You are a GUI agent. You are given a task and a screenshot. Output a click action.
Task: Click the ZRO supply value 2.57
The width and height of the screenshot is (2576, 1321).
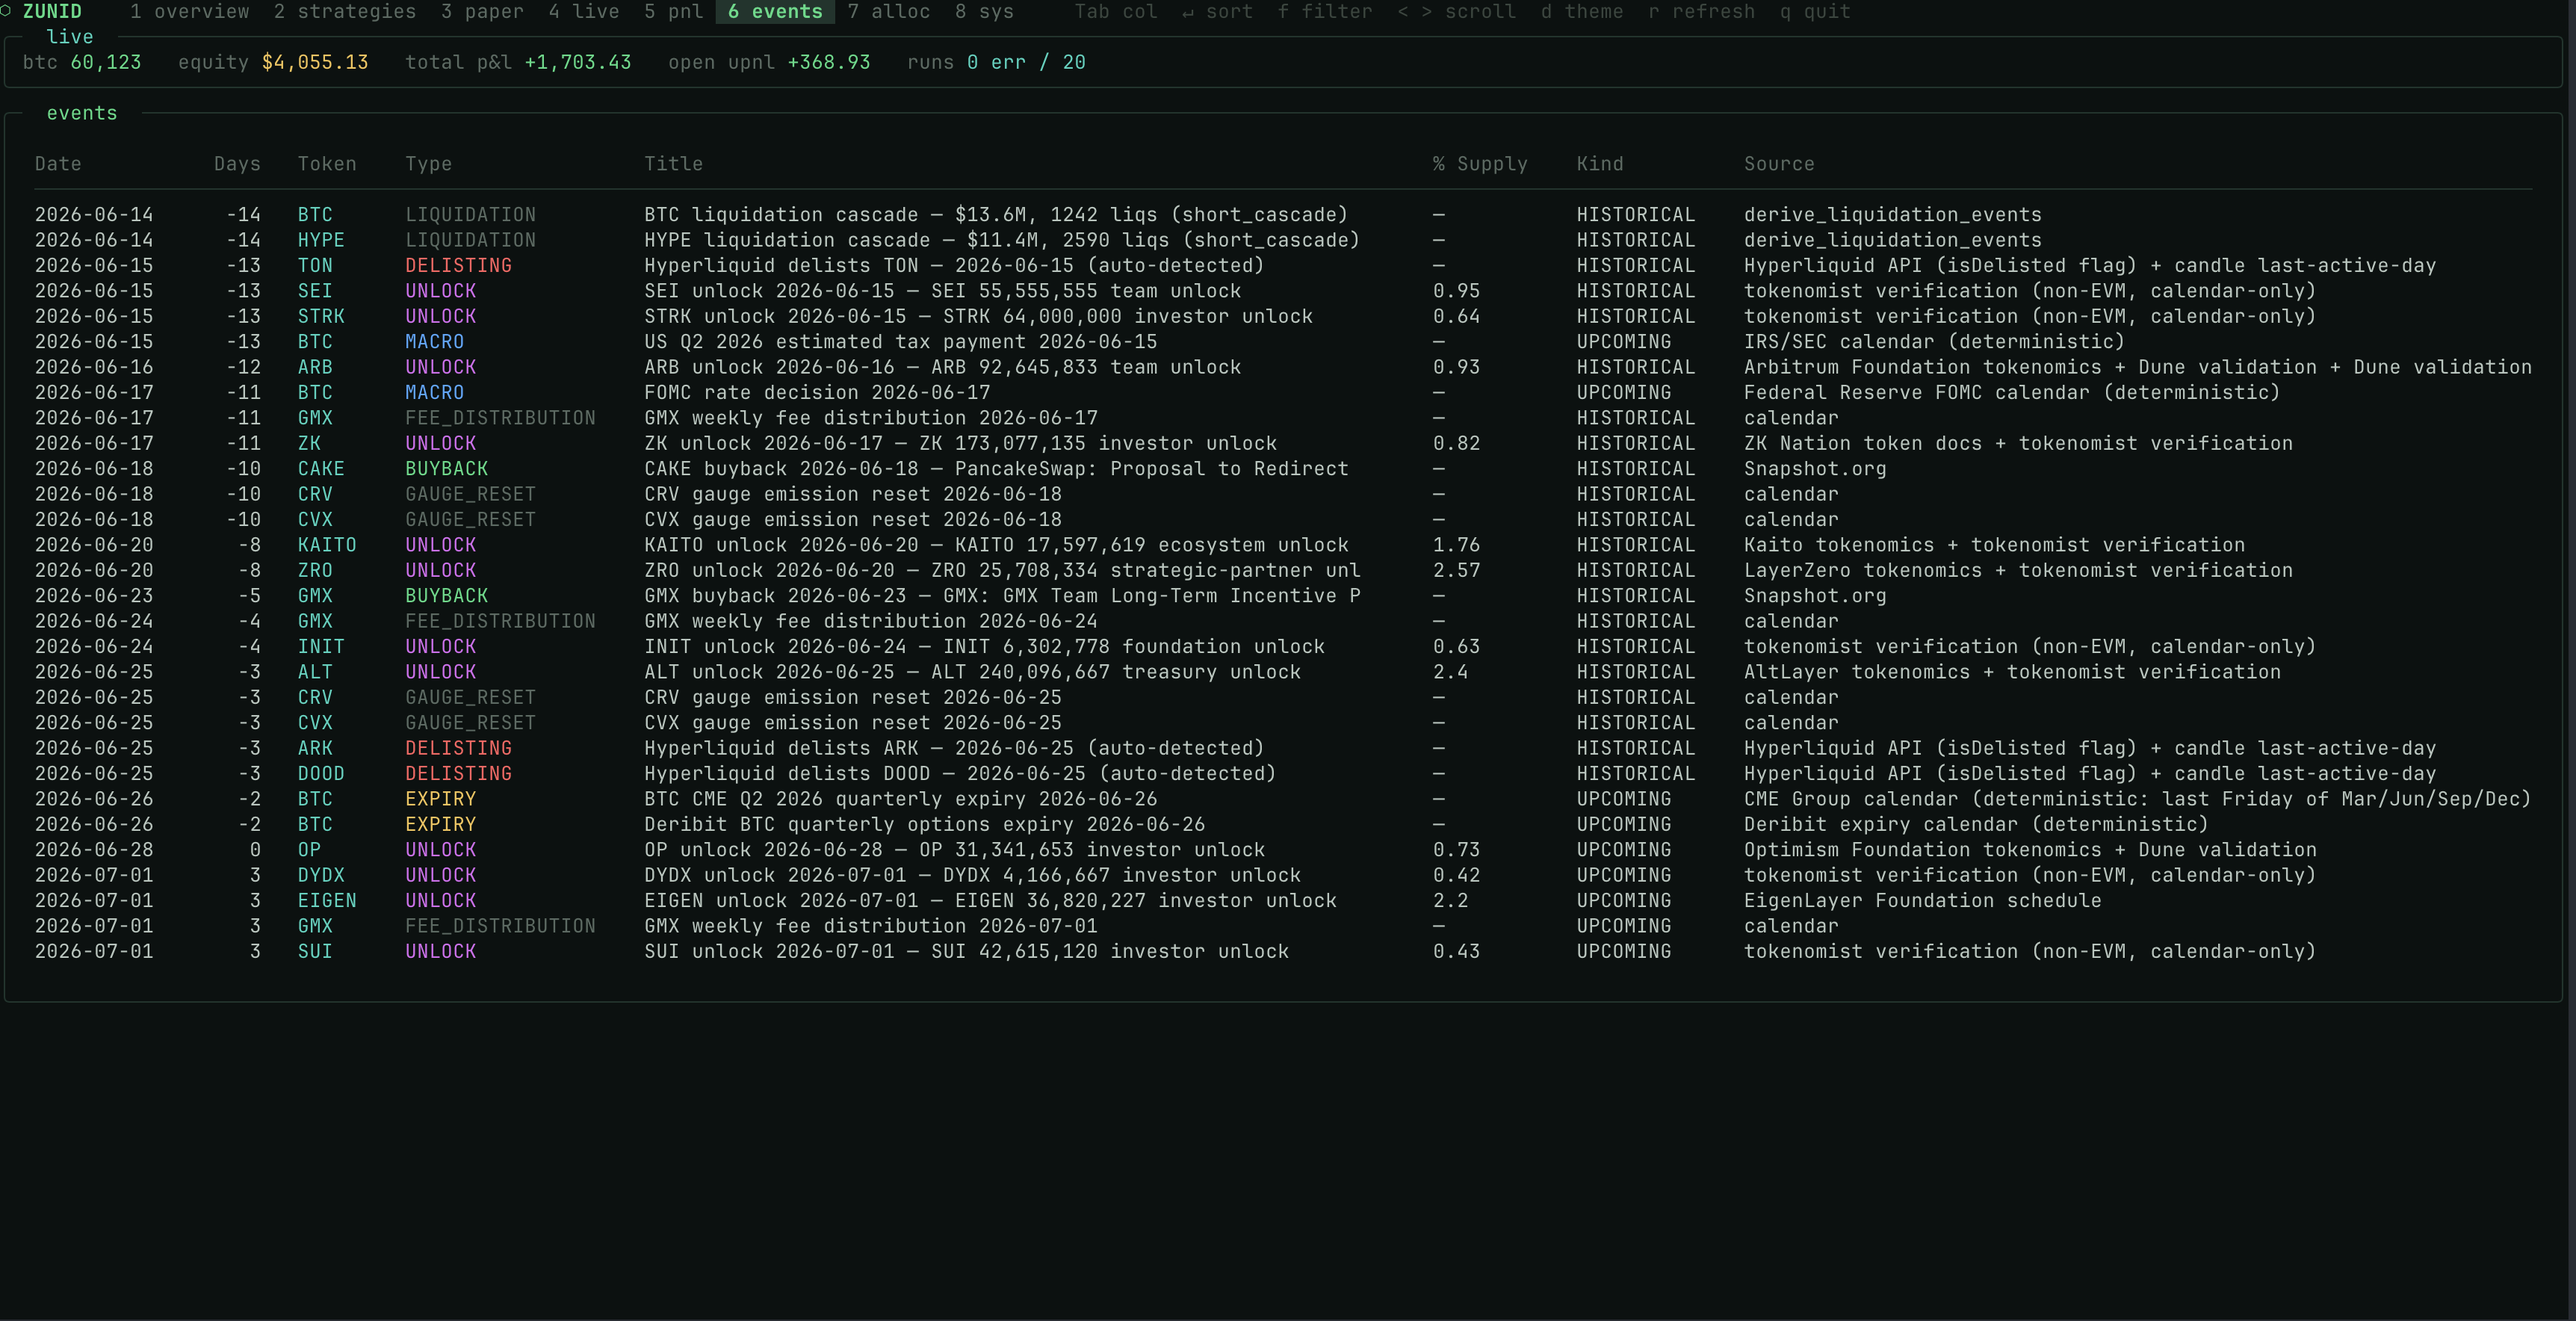[1456, 570]
